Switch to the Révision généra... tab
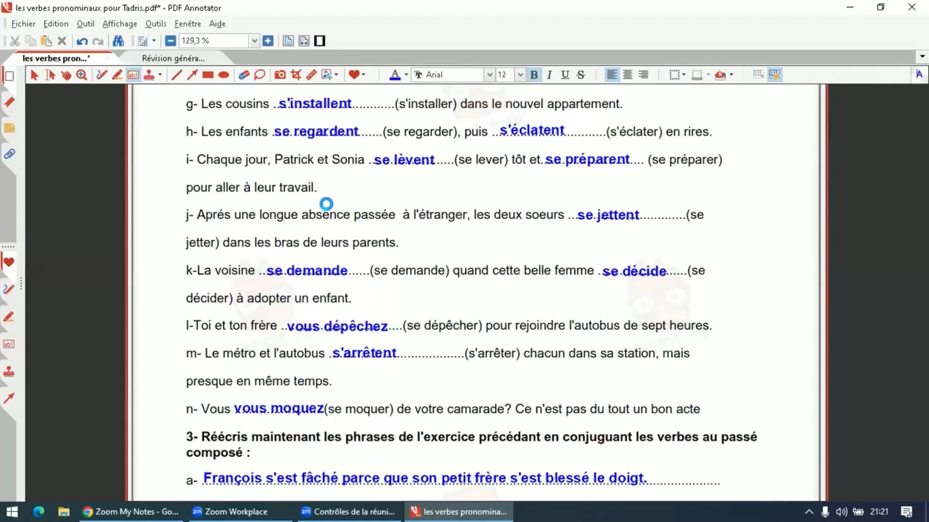The width and height of the screenshot is (929, 522). click(173, 58)
